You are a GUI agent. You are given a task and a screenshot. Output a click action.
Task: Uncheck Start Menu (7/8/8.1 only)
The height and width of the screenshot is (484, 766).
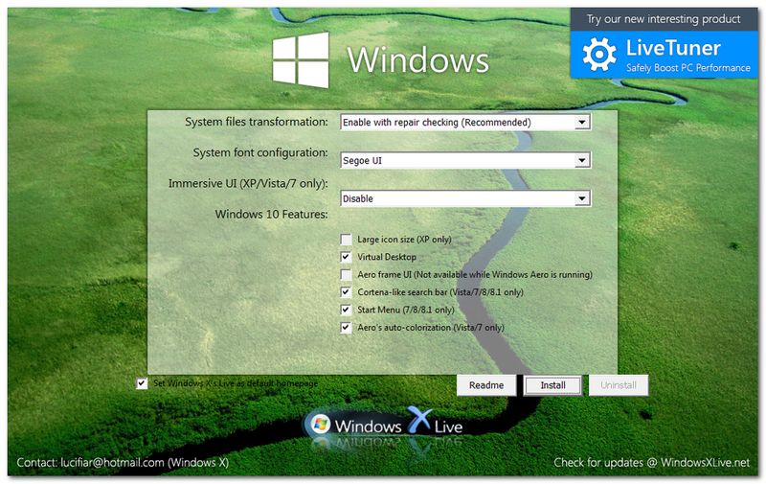coord(346,310)
